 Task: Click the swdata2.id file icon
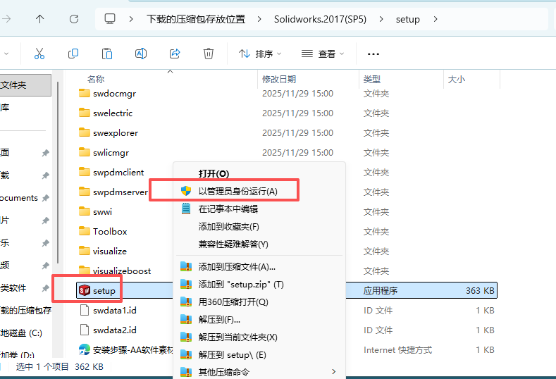click(85, 330)
